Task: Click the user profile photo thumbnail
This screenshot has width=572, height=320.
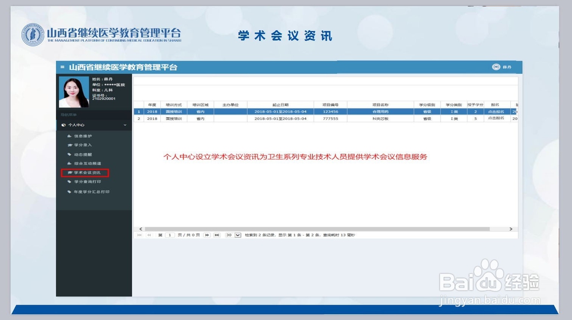Action: (x=74, y=92)
